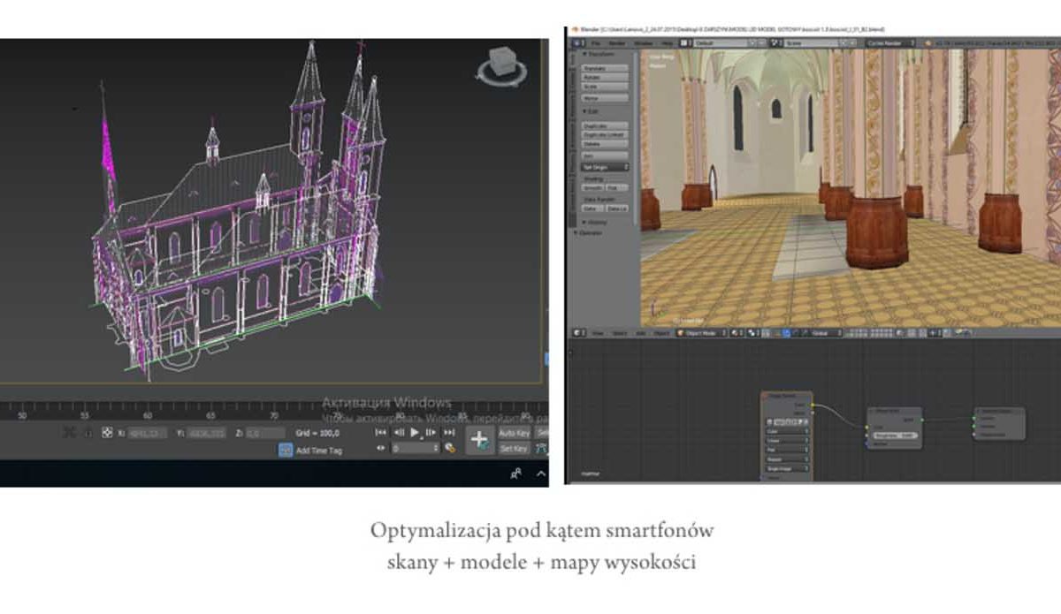Click the Smooth shading button
1061x614 pixels.
coord(594,187)
